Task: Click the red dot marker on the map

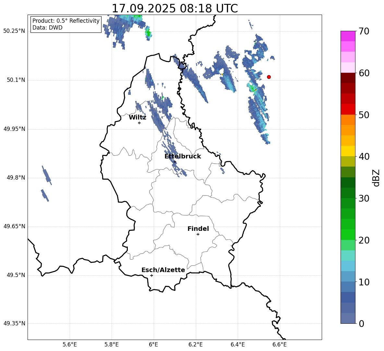Action: pos(269,77)
